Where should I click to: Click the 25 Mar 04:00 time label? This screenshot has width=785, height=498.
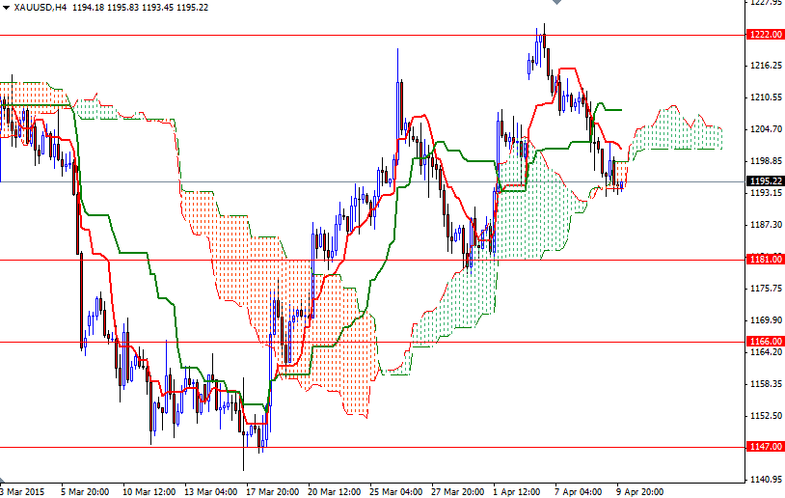coord(396,490)
